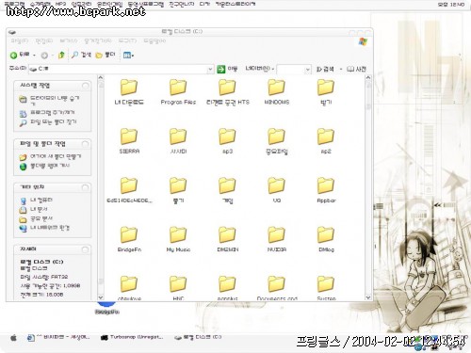Open the 도움말(H) menu
The width and height of the screenshot is (471, 353).
[154, 41]
